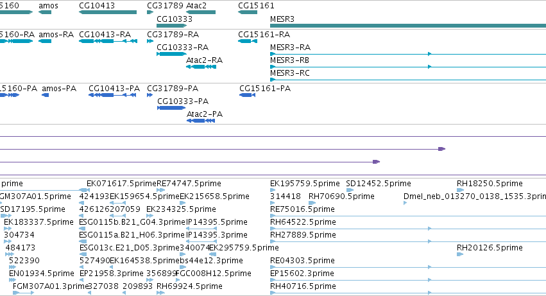Click the CG10333-RA transcript glyph

click(x=172, y=54)
